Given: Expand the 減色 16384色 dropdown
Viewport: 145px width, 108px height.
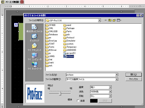Looking at the screenshot, I should click(110, 92).
